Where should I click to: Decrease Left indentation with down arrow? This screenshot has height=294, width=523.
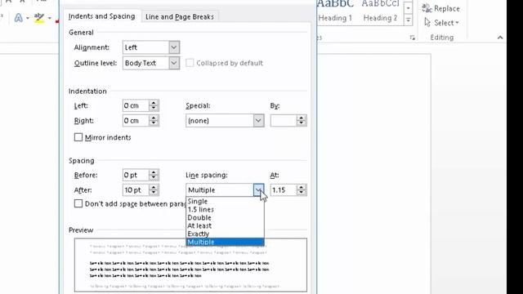tap(154, 109)
